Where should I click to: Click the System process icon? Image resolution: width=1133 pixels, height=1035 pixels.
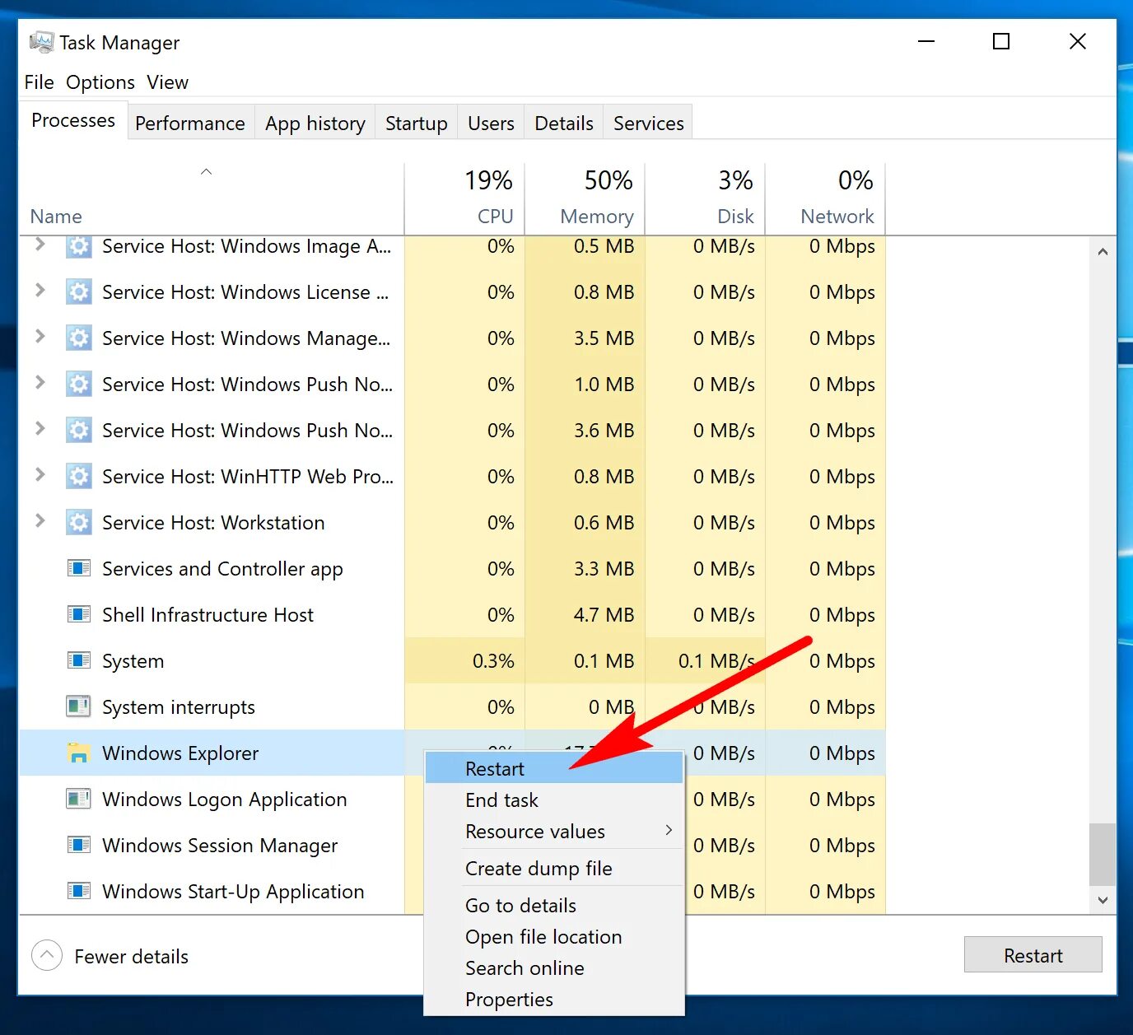pyautogui.click(x=78, y=660)
